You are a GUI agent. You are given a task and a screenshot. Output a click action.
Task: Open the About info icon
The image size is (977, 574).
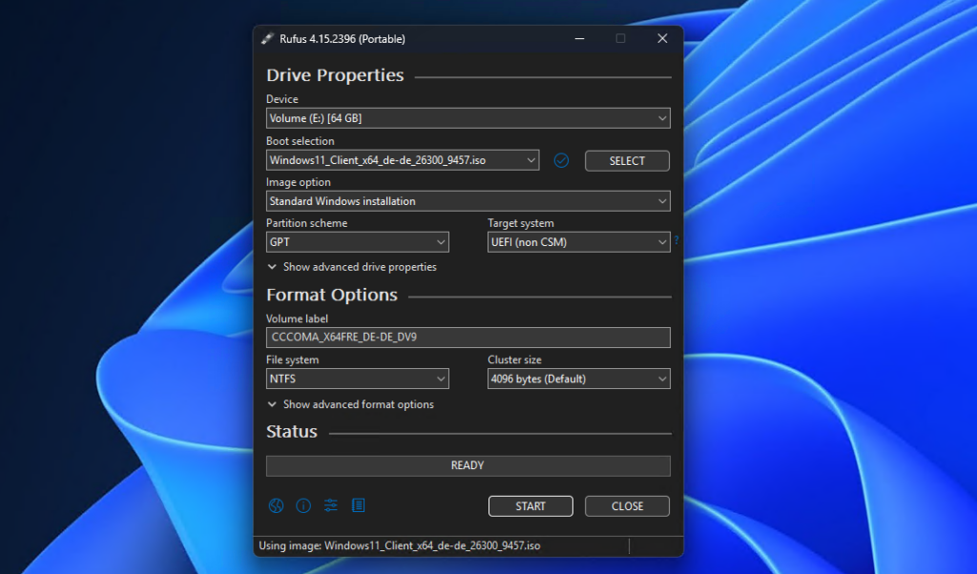[303, 505]
